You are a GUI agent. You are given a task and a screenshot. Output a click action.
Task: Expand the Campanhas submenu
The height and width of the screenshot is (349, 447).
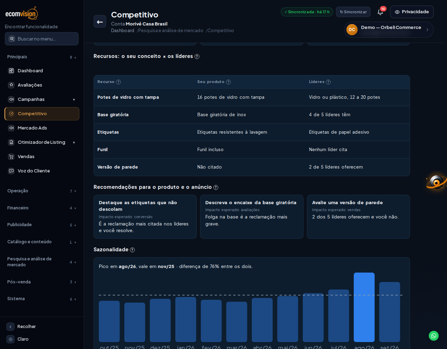[x=74, y=100]
